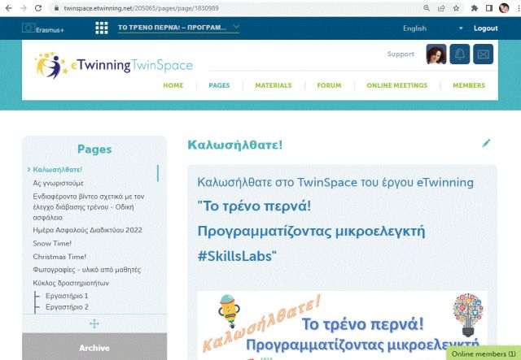Open the Εργαστήριο 1 subpage

pos(67,296)
